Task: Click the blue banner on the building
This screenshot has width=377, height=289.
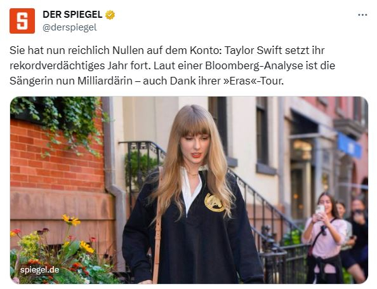Action: point(349,145)
